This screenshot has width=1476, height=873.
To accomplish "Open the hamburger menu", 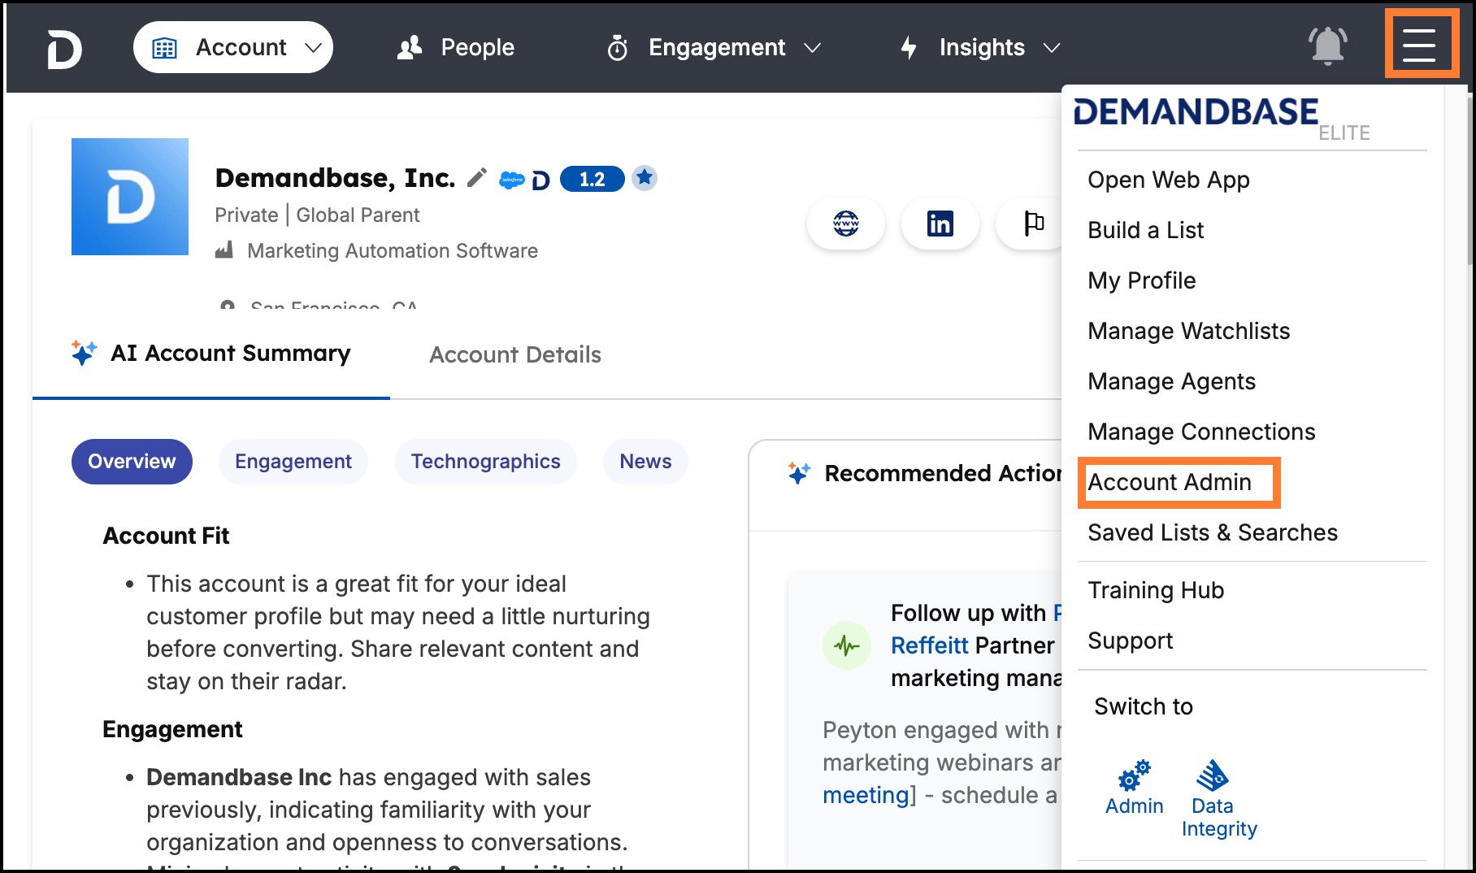I will tap(1419, 45).
